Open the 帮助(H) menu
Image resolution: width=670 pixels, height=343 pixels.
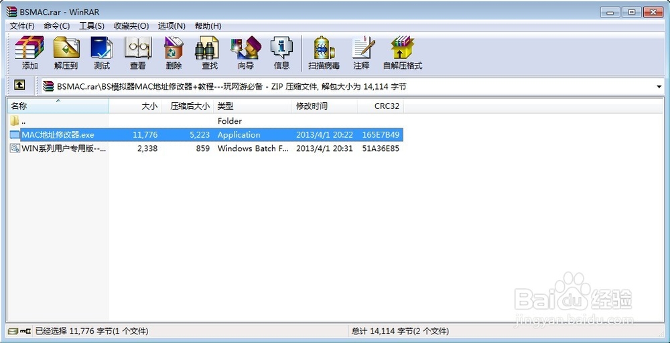[x=208, y=26]
